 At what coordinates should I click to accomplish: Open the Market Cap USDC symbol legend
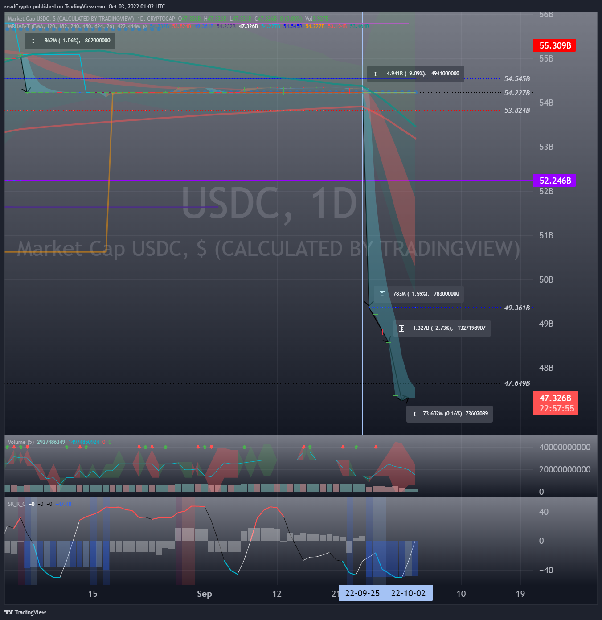click(x=91, y=19)
